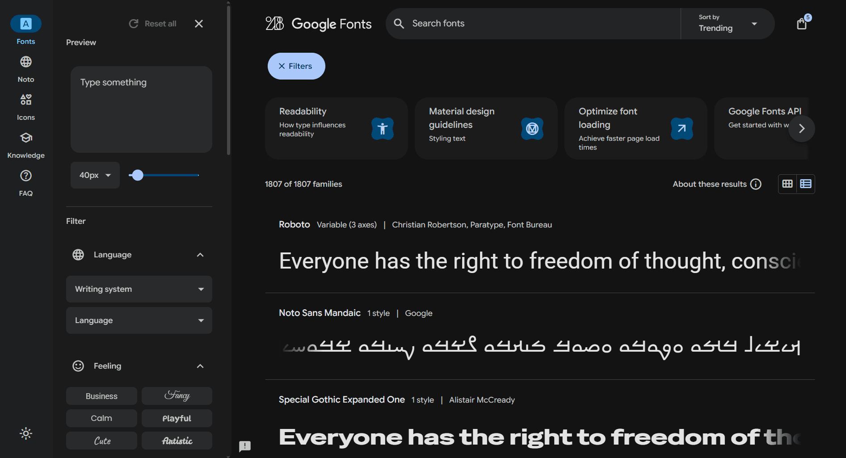Click the filter panel scrollbar
The width and height of the screenshot is (846, 458).
tap(228, 80)
